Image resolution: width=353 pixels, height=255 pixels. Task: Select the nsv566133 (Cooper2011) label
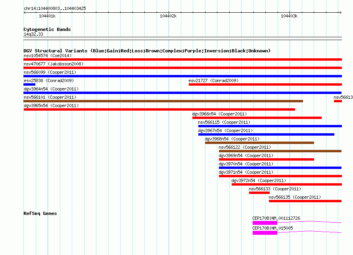click(275, 189)
